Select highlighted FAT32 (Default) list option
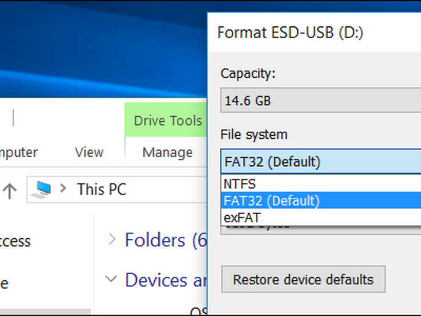421x316 pixels. pyautogui.click(x=321, y=200)
